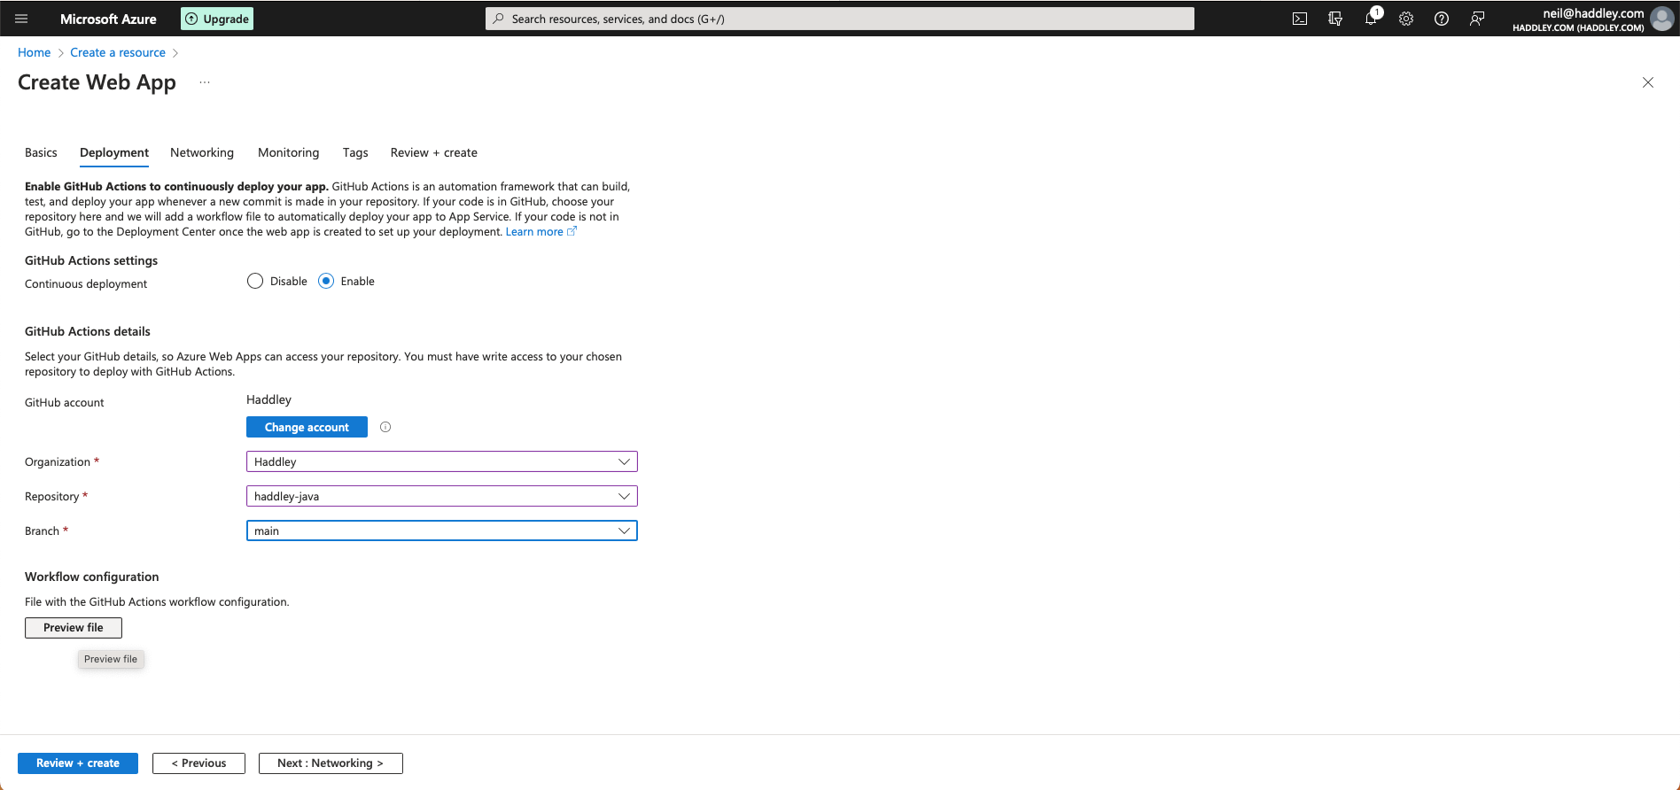Focus the Search resources, services, and docs field
Screen dimensions: 1680x790
840,19
